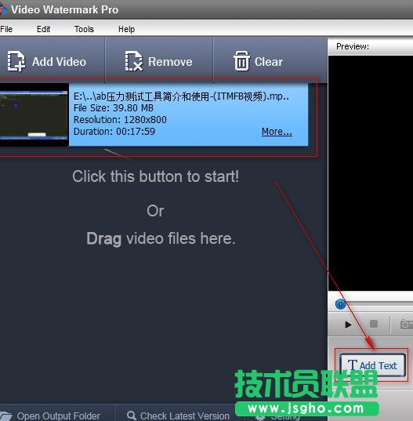413x421 pixels.
Task: Click the Preview: label
Action: pos(353,46)
